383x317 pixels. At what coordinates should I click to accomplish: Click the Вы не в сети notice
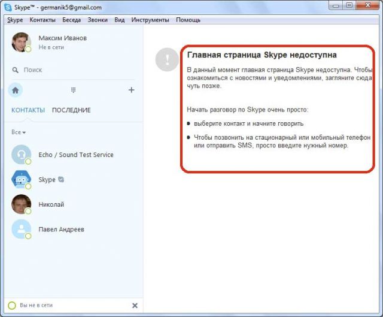36,305
